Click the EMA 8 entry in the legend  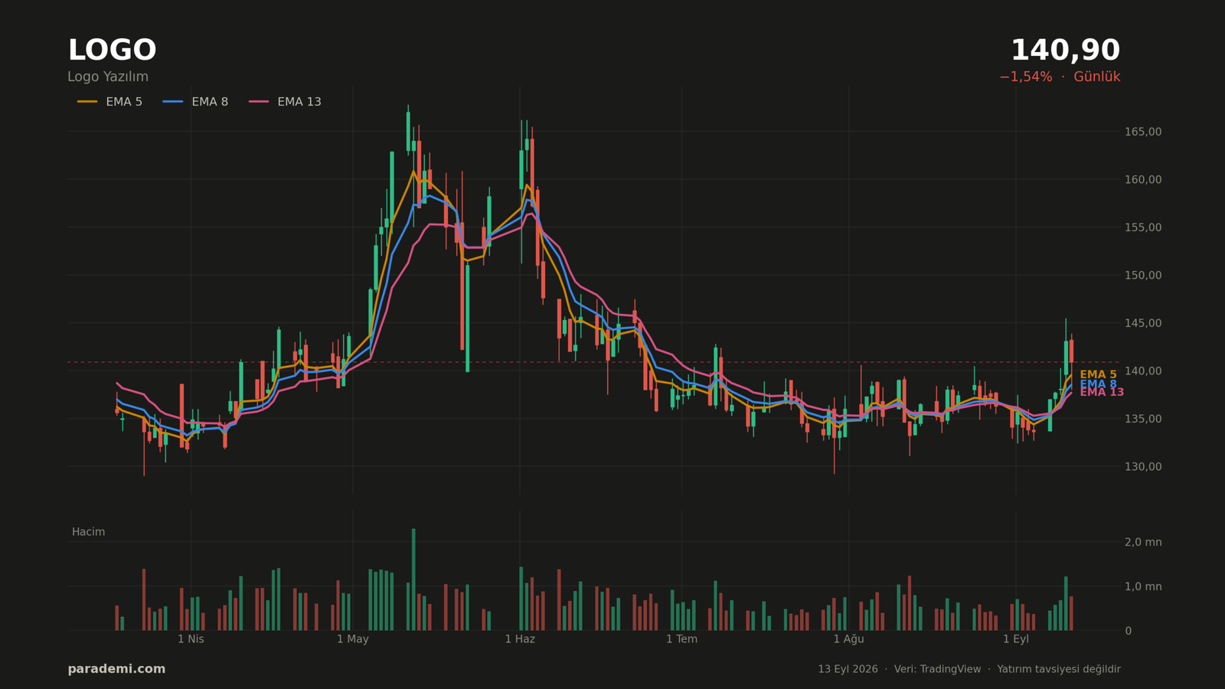pos(195,102)
